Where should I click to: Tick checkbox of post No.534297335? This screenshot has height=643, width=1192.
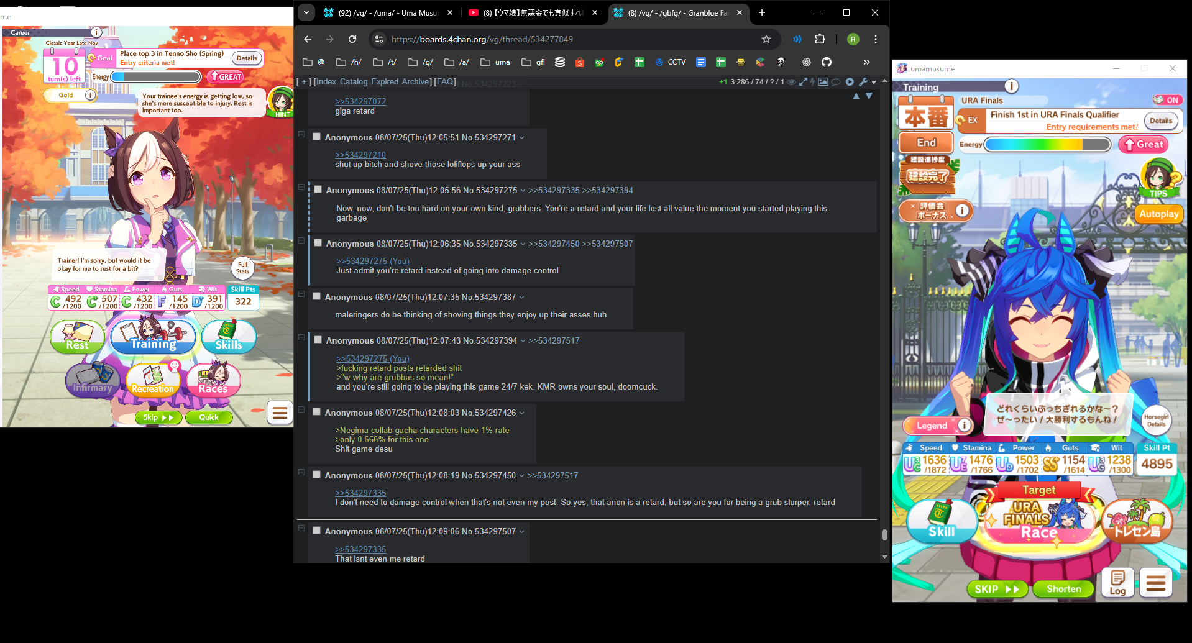(x=318, y=243)
